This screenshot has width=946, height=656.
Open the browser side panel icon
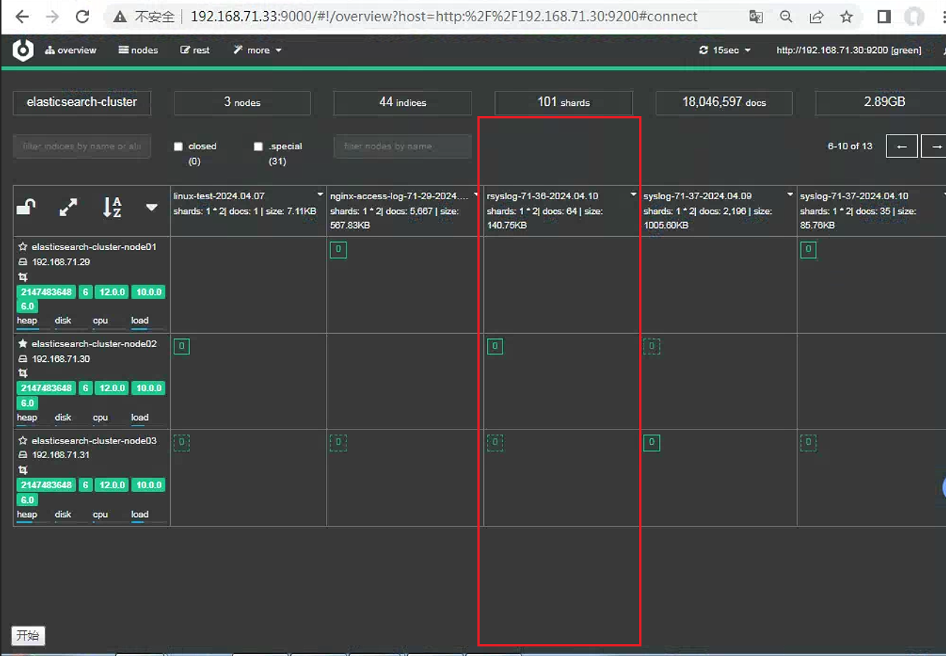click(x=884, y=16)
